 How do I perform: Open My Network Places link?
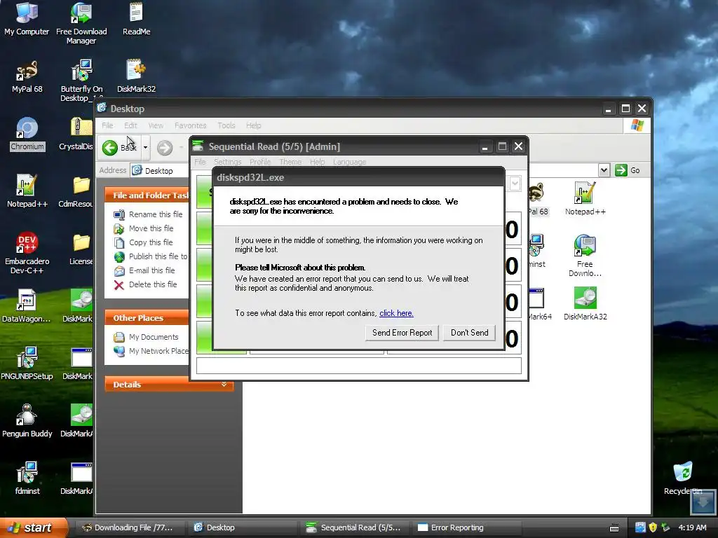click(151, 351)
